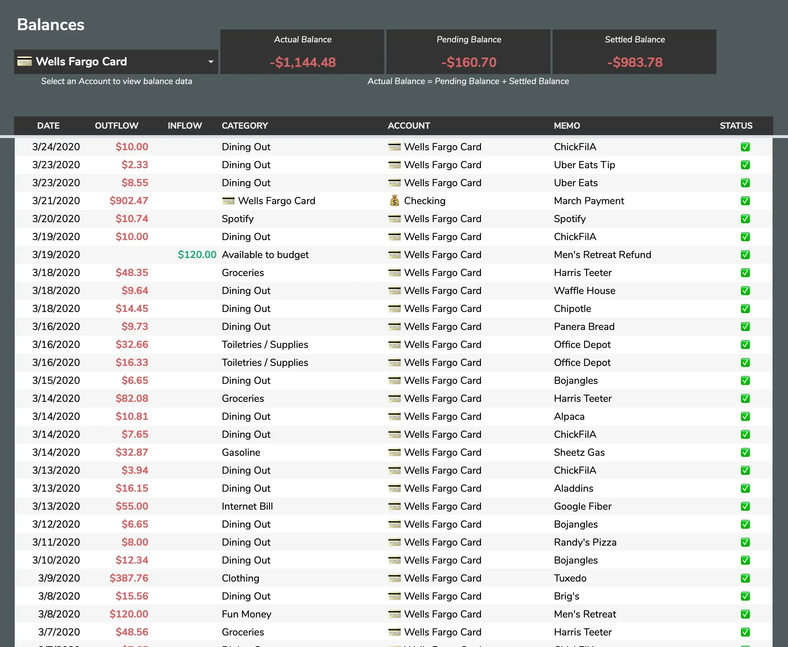Toggle status checkbox for Uber Eats Tip row

[x=745, y=165]
